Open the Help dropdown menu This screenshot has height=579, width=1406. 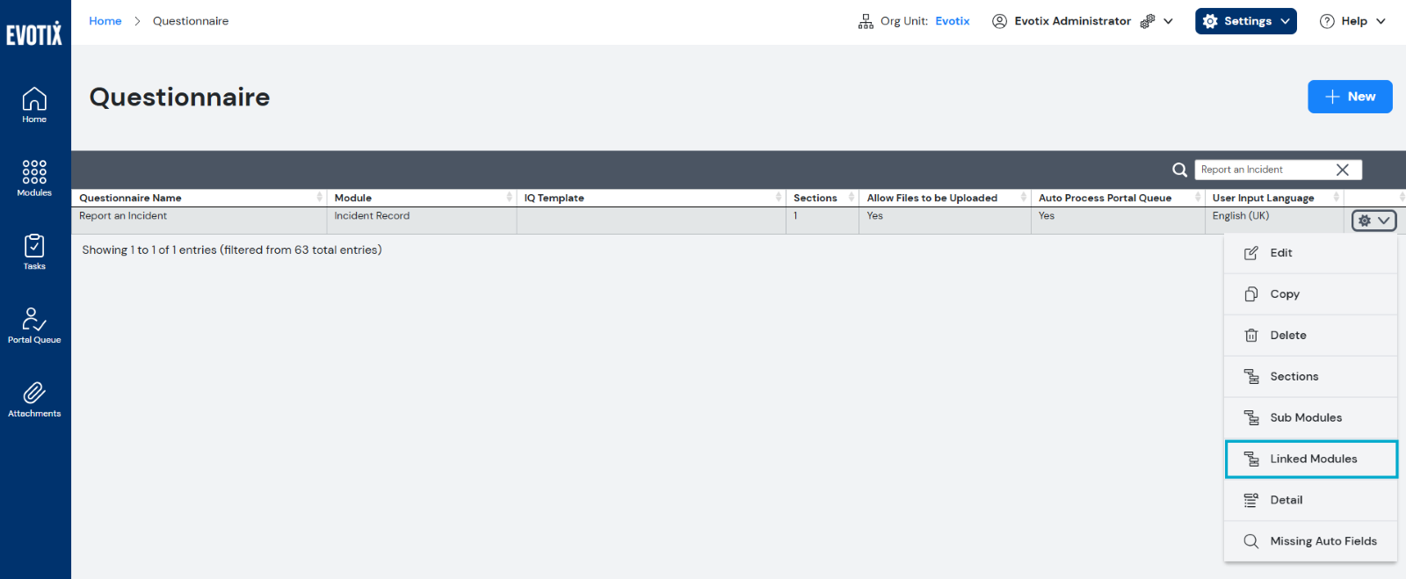[1352, 21]
